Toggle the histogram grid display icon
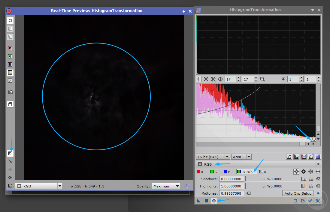The image size is (330, 212). click(318, 157)
